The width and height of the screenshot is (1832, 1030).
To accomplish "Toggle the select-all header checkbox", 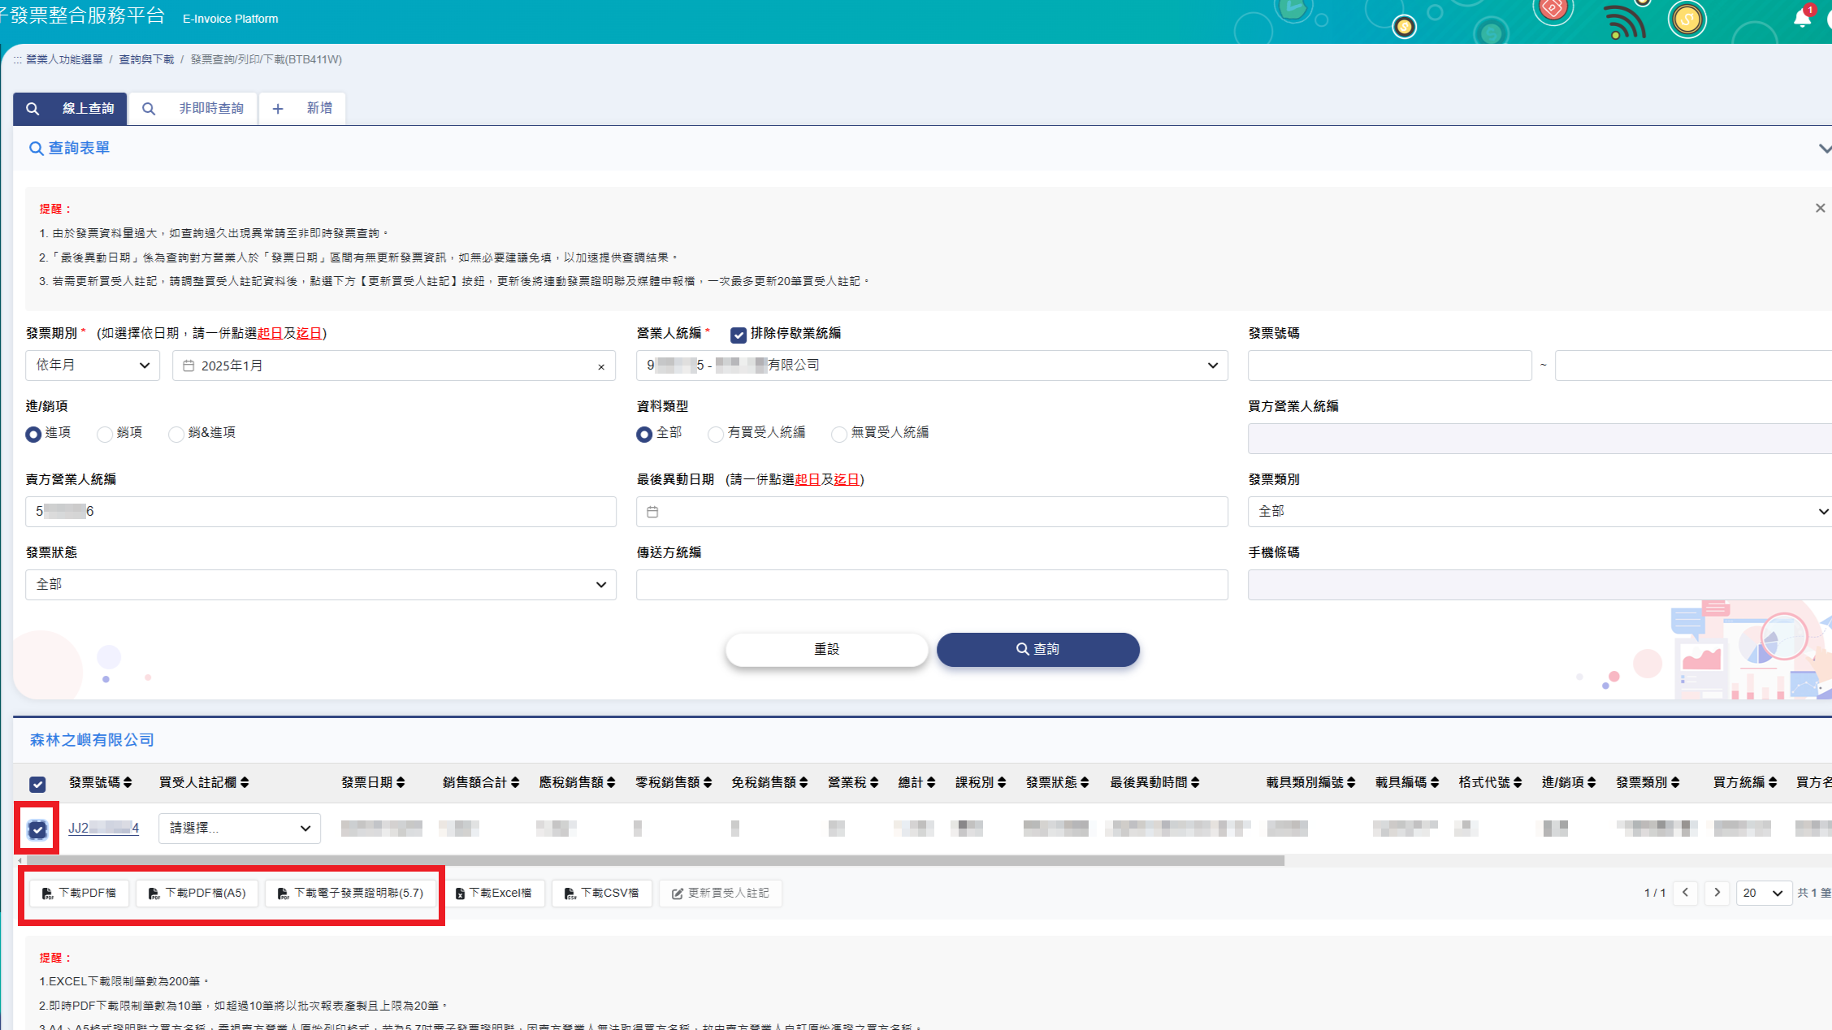I will point(37,784).
